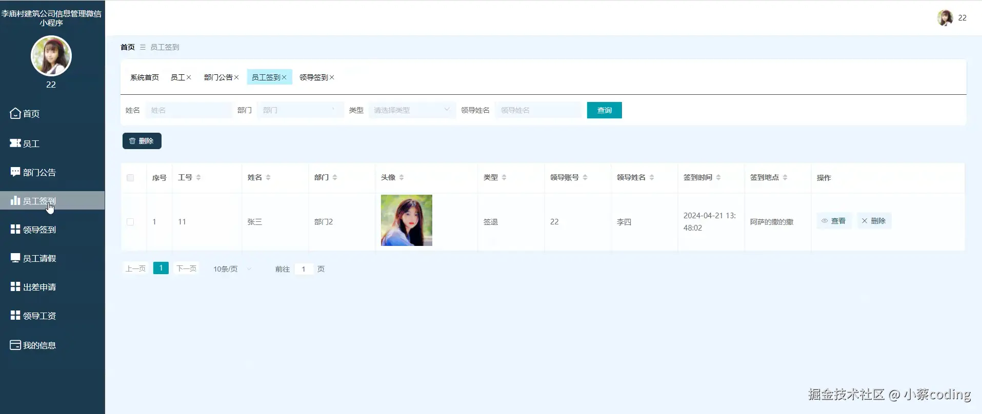
Task: Click the username 22 in top right
Action: (963, 18)
